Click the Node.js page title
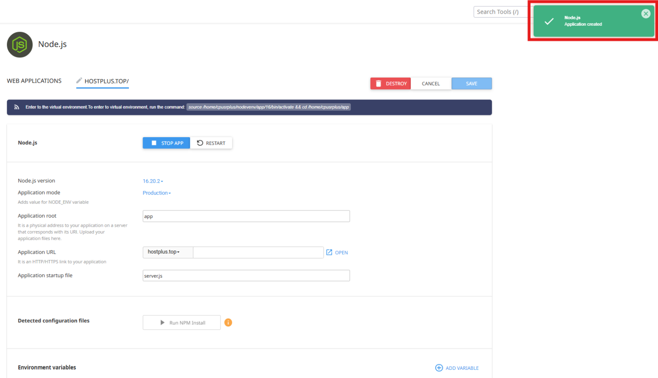Screen dimensions: 658x378 tap(52, 44)
